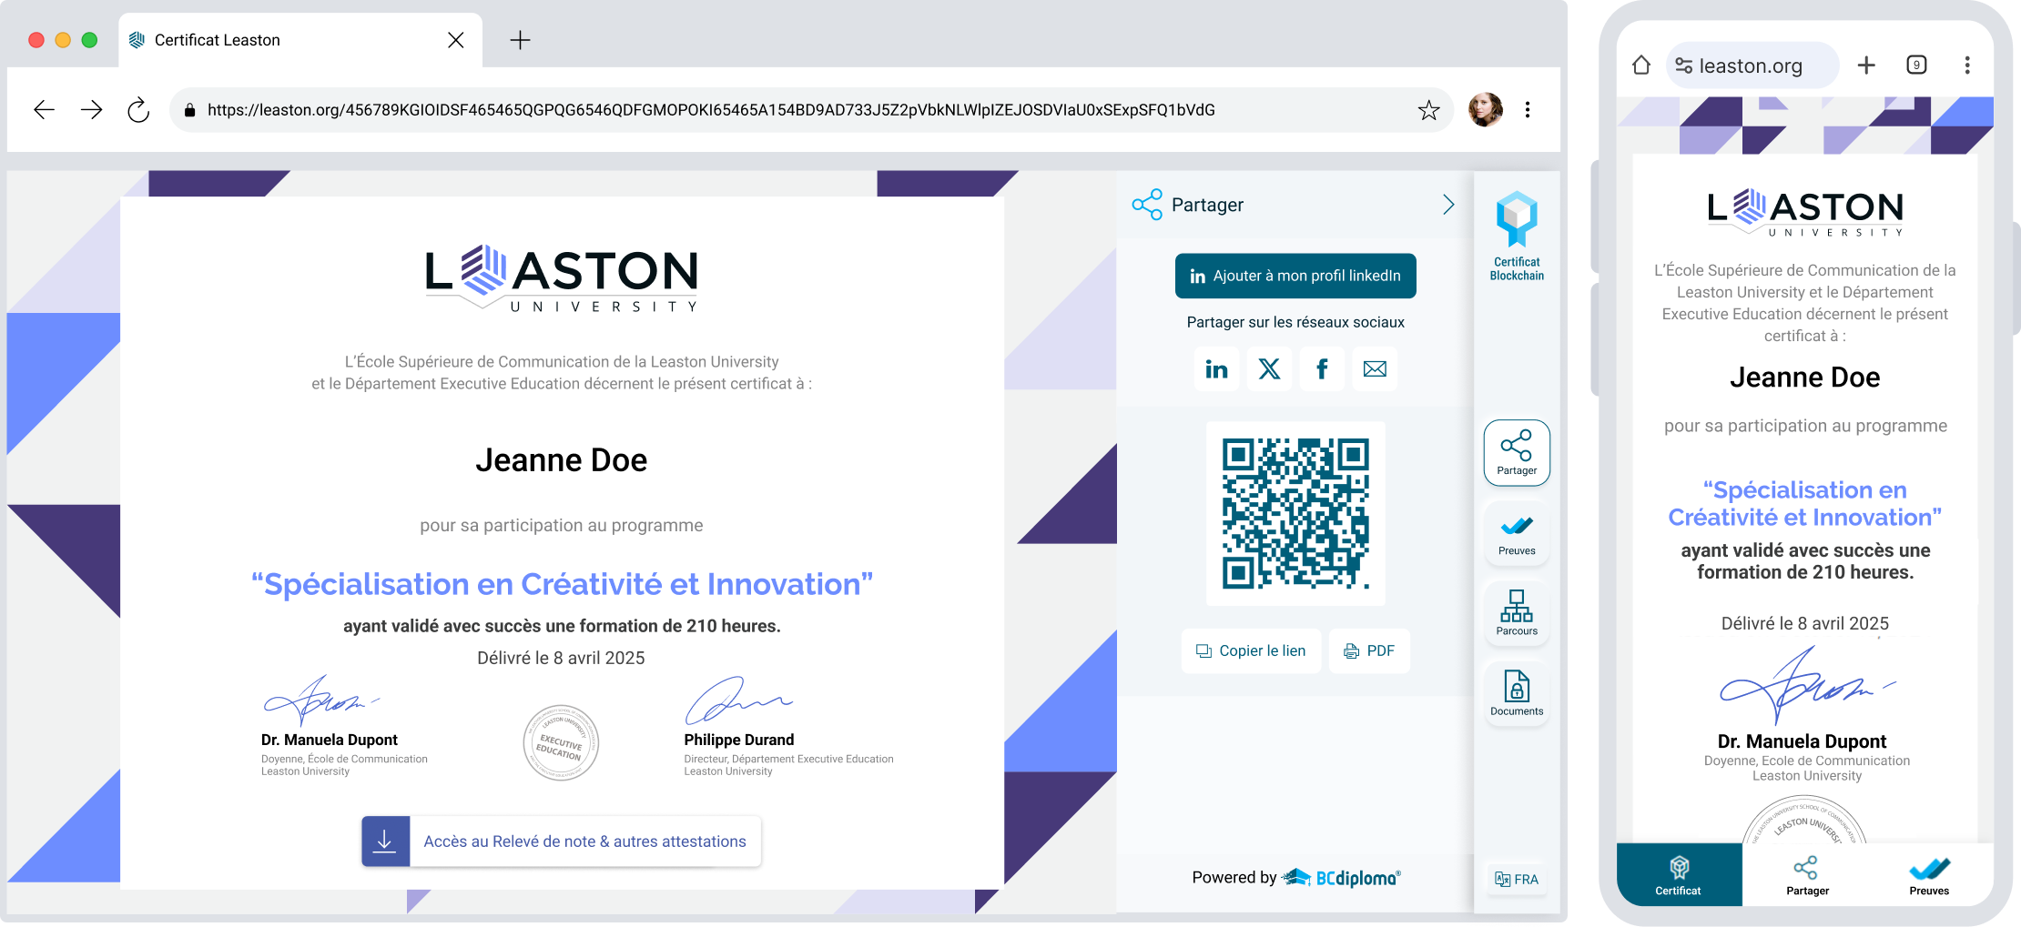Share certificate on X icon

(1269, 368)
